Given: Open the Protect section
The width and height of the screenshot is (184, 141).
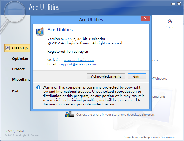Looking at the screenshot, I should (x=18, y=69).
